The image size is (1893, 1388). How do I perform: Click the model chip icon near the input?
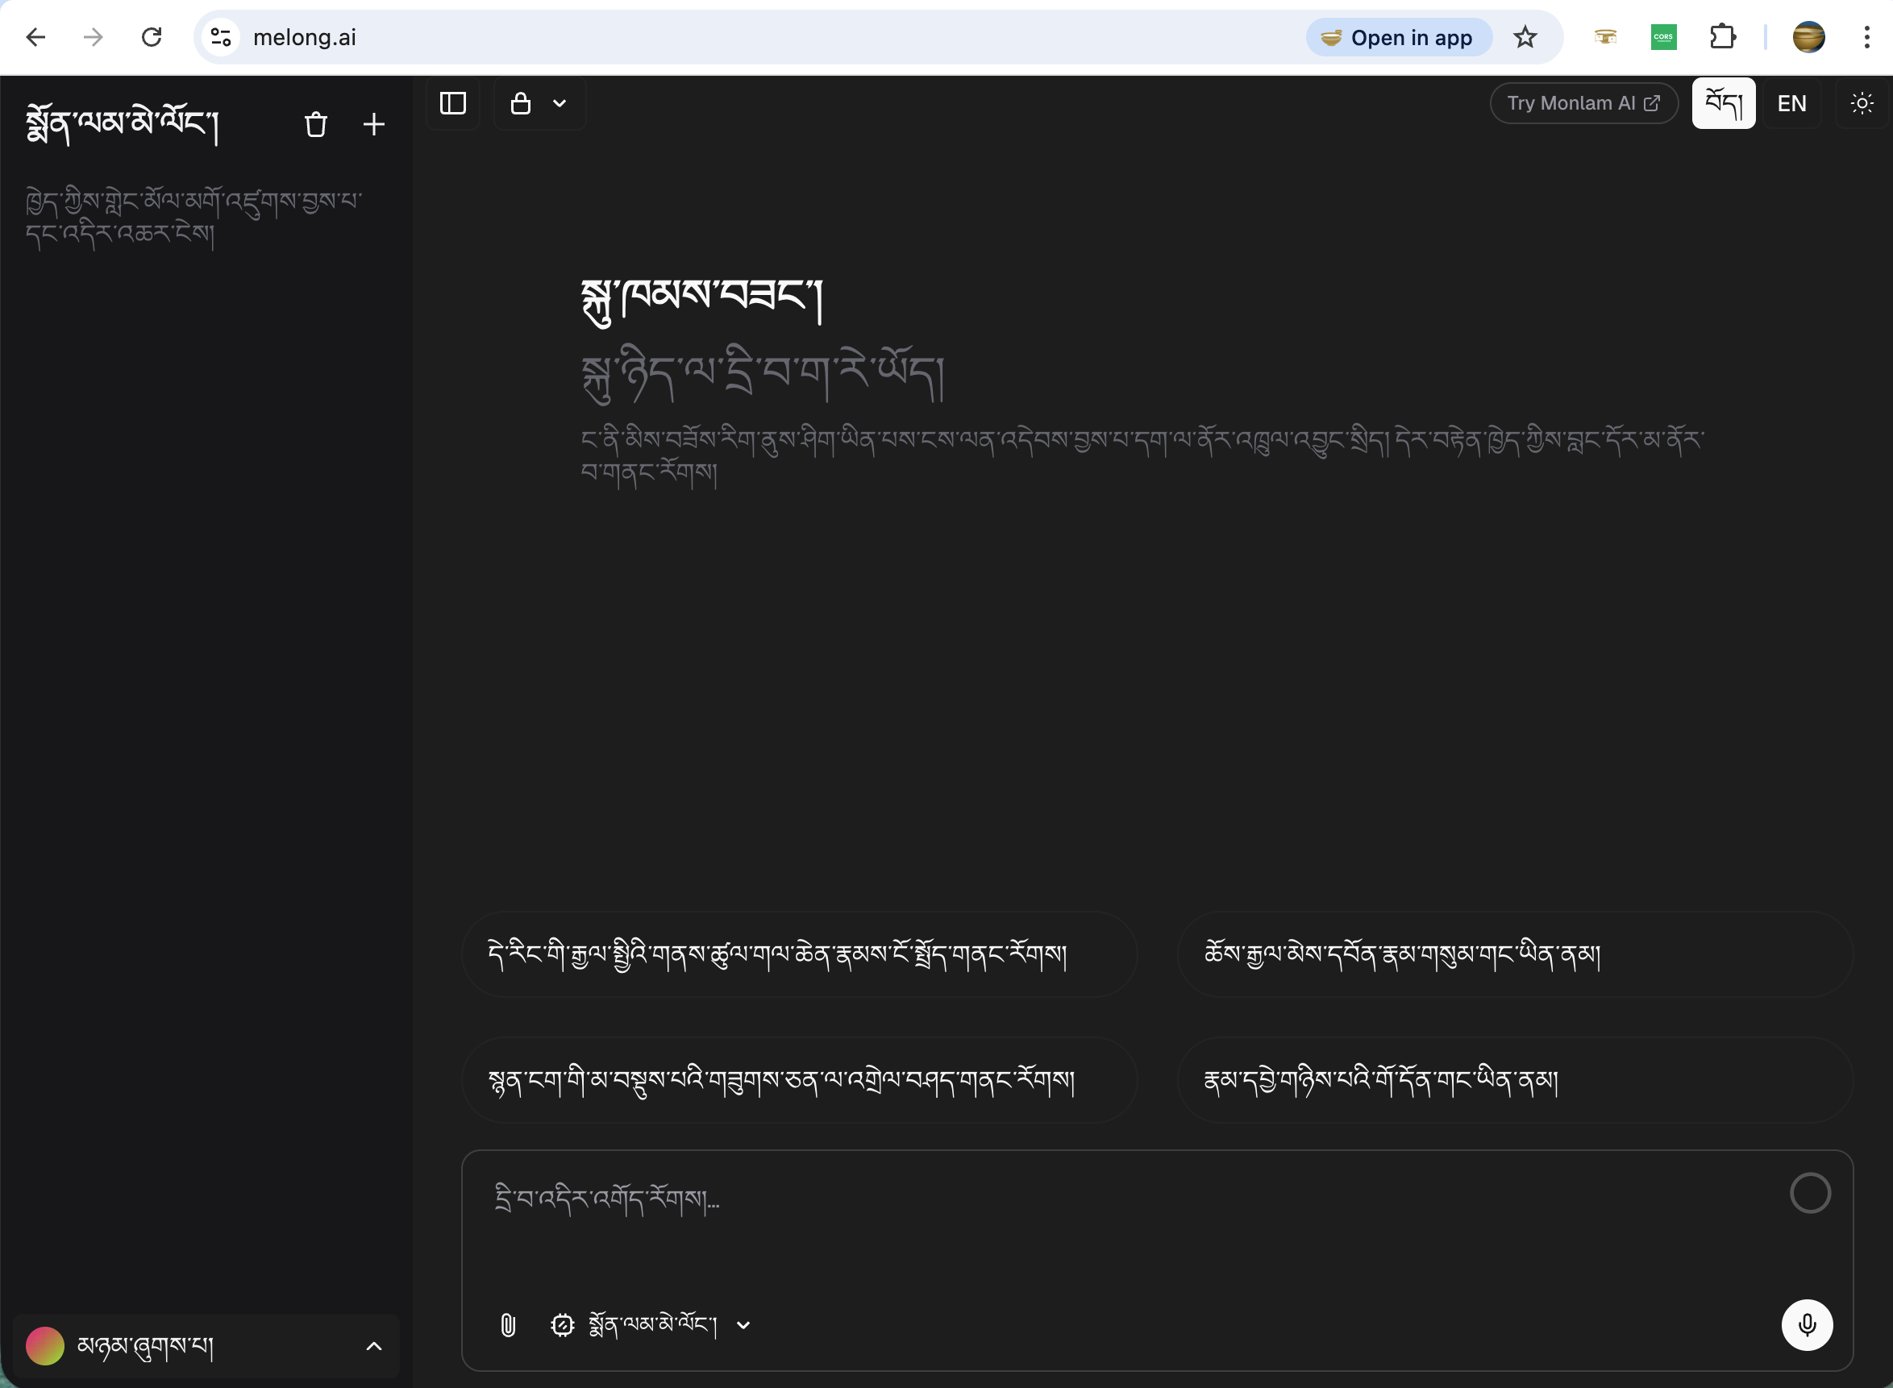click(x=561, y=1325)
